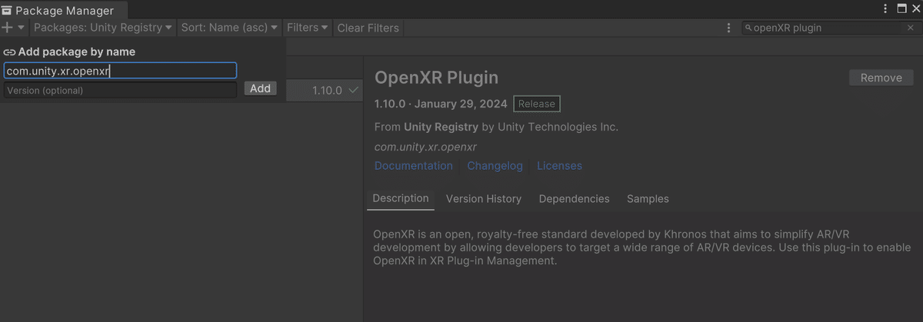923x322 pixels.
Task: Open the Changelog link
Action: pos(495,166)
